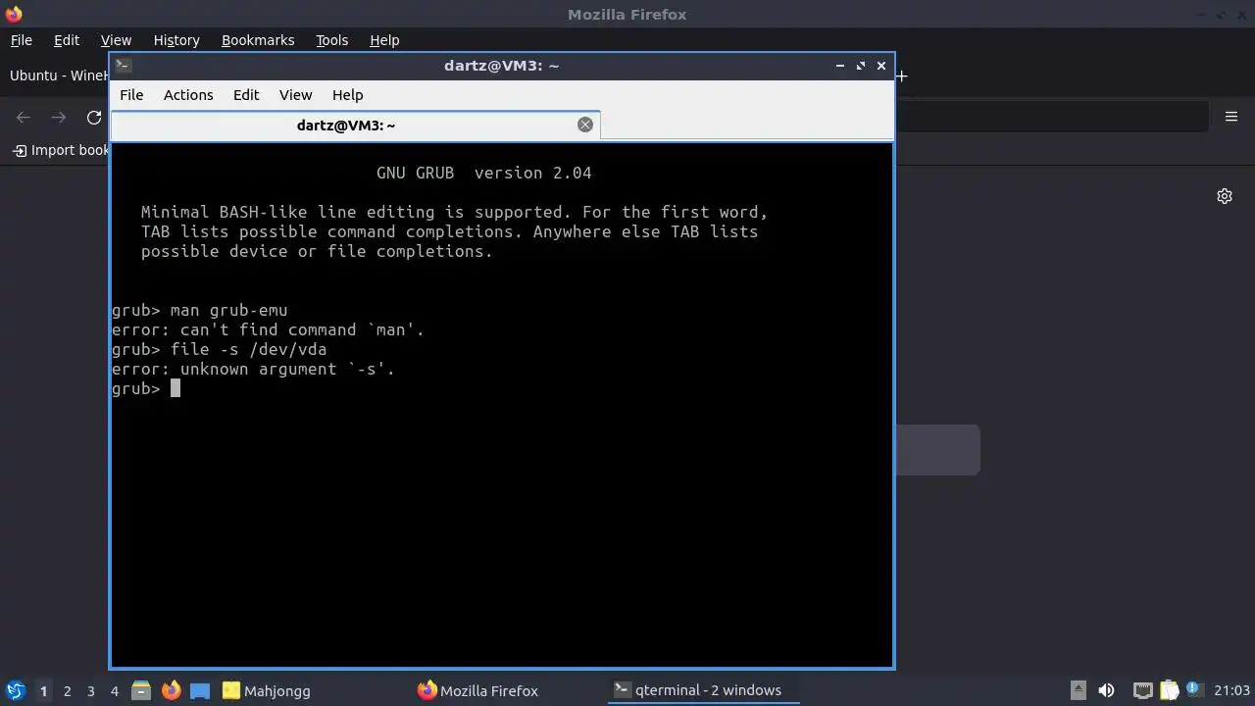Open clipboard manager tray icon
Viewport: 1255px width, 706px height.
[x=1169, y=690]
